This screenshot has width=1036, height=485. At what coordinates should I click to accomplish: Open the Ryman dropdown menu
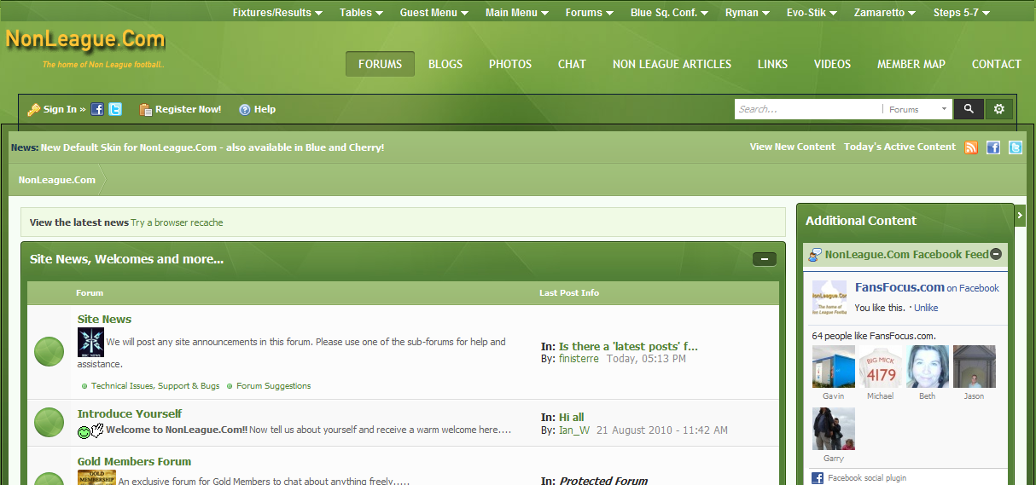pyautogui.click(x=748, y=13)
